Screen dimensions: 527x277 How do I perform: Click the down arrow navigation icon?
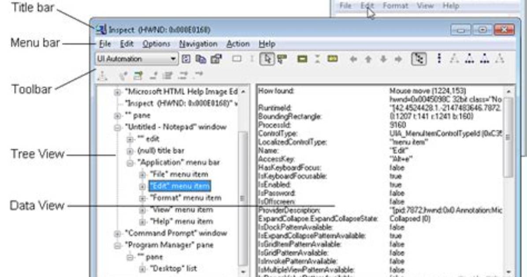[x=383, y=60]
